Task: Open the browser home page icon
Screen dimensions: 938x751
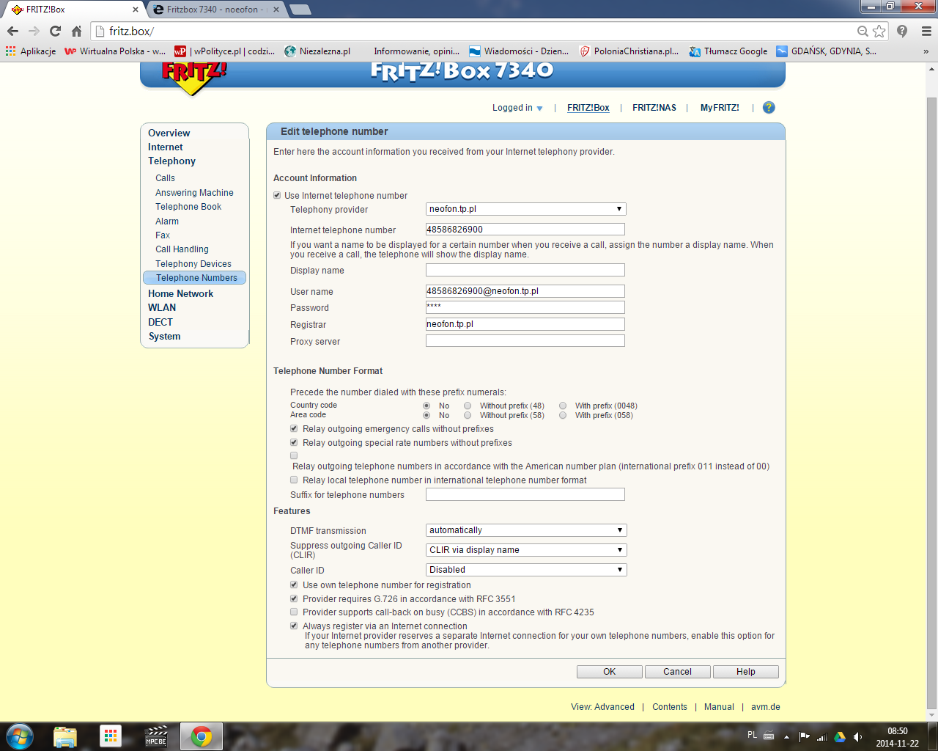Action: (76, 31)
